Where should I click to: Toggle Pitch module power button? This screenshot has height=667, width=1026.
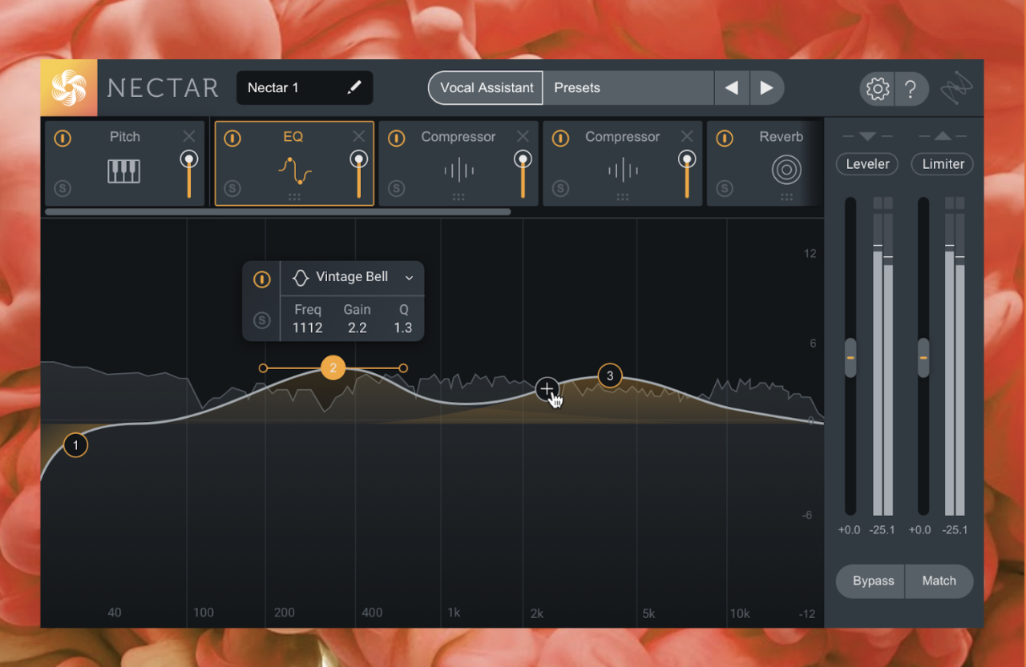point(63,139)
